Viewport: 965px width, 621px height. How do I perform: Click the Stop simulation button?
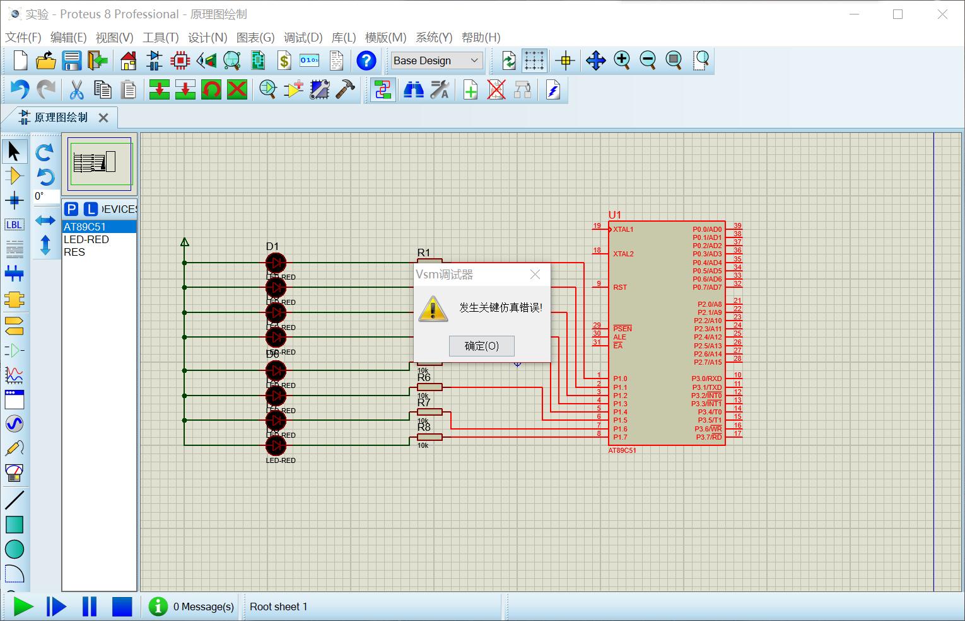point(122,607)
